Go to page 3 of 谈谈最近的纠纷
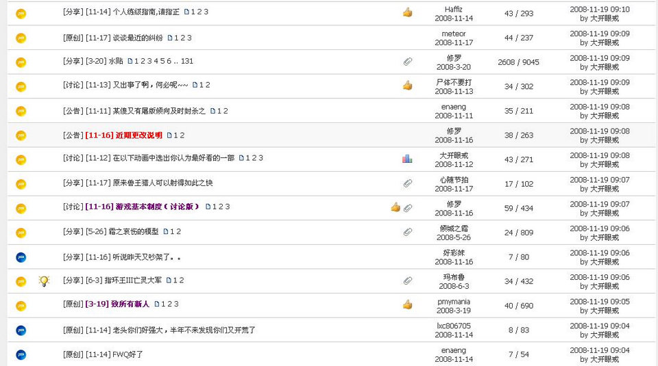Viewport: 658px width, 366px height. 189,38
